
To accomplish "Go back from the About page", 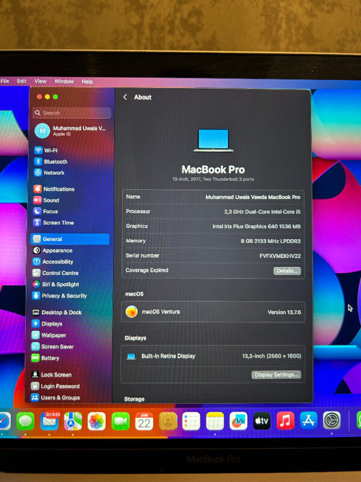I will 125,97.
